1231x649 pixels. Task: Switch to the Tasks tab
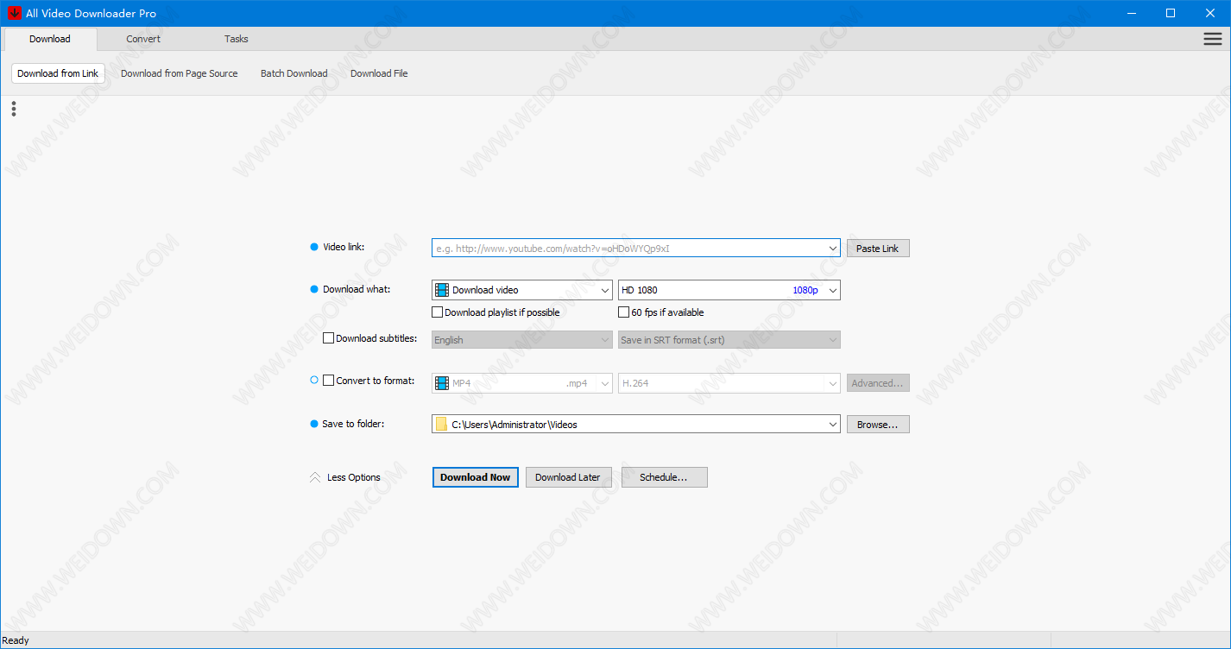tap(237, 39)
